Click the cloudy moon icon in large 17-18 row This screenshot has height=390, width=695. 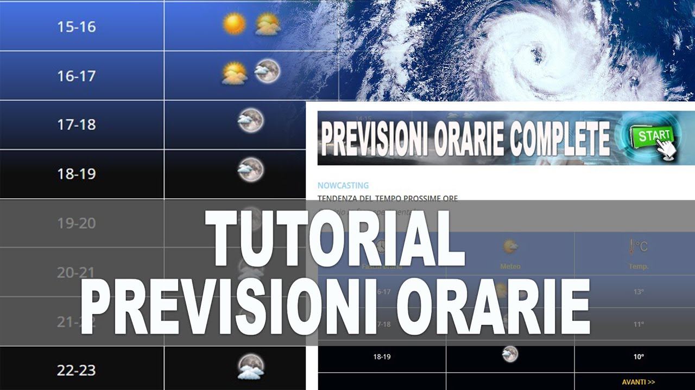(251, 120)
